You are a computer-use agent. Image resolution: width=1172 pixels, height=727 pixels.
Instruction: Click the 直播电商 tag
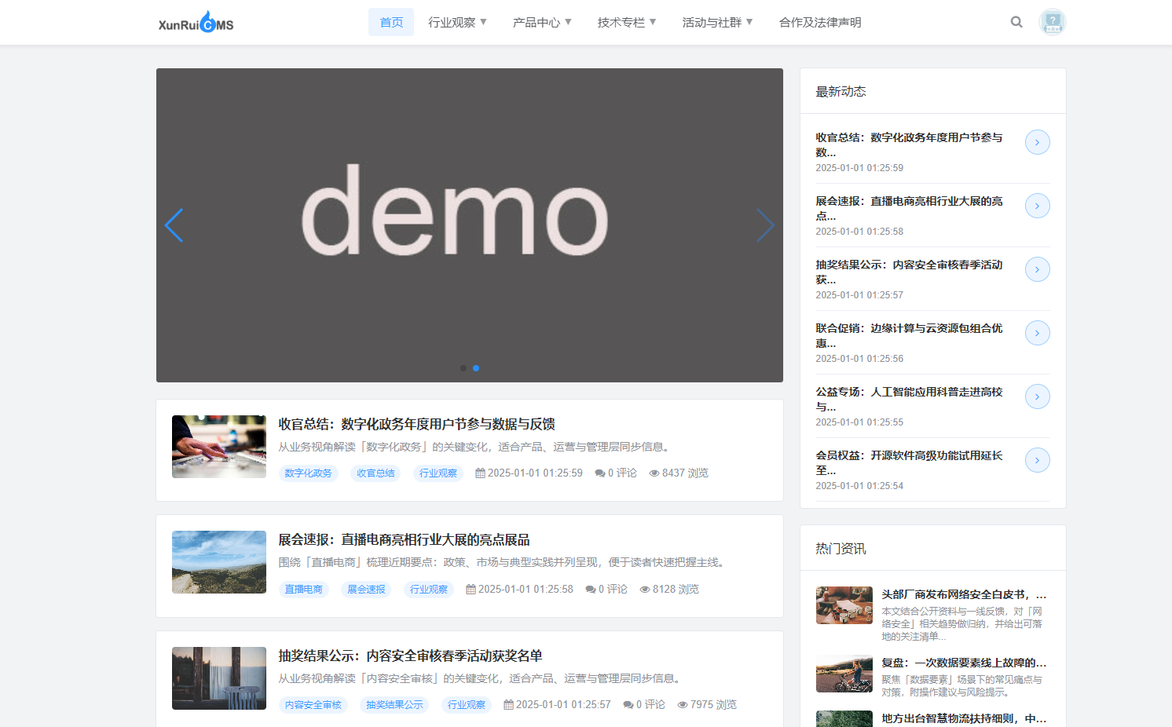[x=303, y=590]
